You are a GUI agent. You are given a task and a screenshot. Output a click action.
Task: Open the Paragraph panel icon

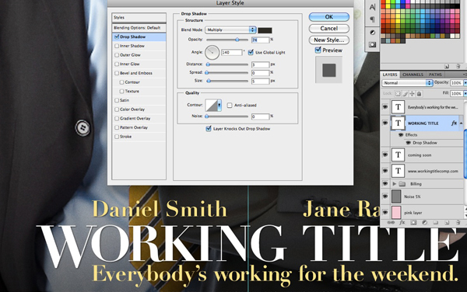pyautogui.click(x=372, y=19)
